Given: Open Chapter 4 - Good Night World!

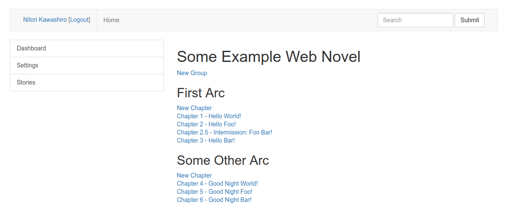Looking at the screenshot, I should [217, 184].
